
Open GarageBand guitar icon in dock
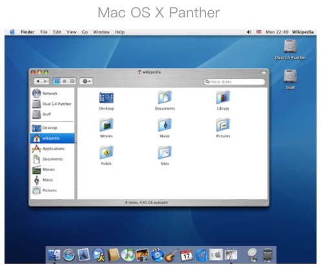tap(172, 255)
